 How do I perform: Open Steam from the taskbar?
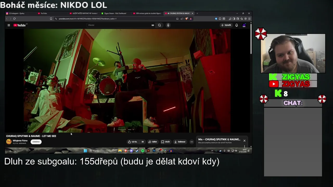(137, 151)
